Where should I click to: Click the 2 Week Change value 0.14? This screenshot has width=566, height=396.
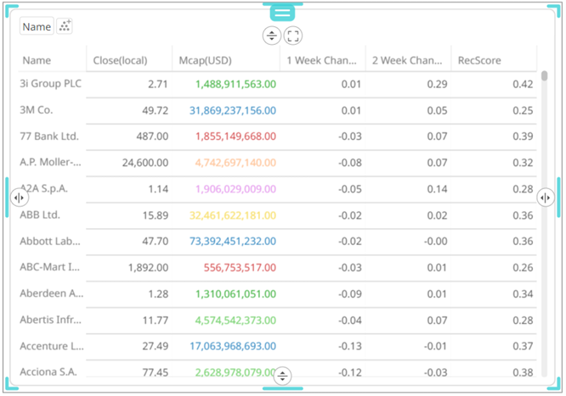pos(437,189)
